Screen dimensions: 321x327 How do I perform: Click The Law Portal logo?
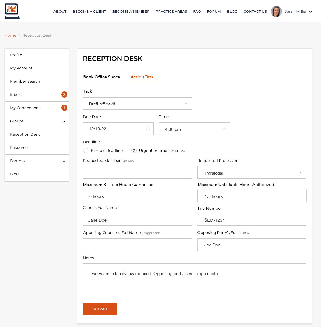pyautogui.click(x=12, y=11)
